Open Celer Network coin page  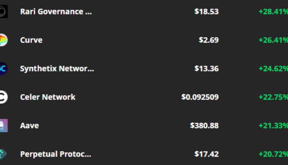(x=48, y=97)
